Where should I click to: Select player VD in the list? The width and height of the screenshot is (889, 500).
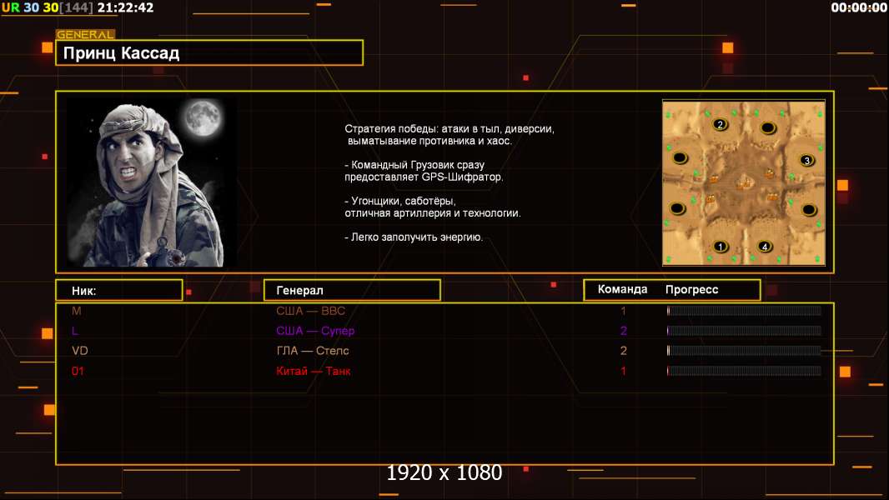click(x=80, y=351)
